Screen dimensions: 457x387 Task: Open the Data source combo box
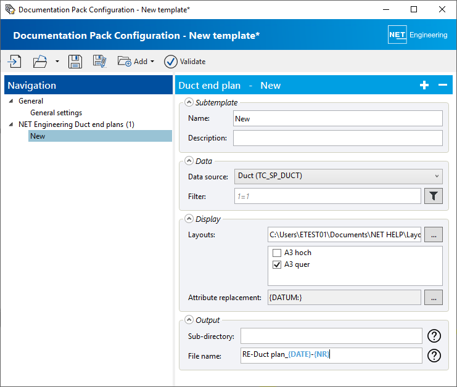[x=338, y=176]
